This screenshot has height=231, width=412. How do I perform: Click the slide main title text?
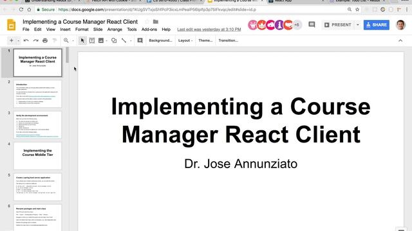click(x=241, y=121)
